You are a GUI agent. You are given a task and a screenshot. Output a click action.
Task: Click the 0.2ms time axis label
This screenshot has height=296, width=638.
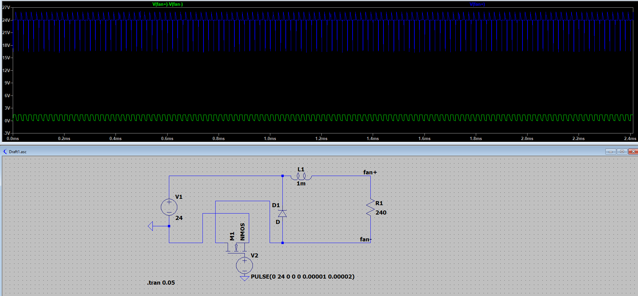pos(64,138)
